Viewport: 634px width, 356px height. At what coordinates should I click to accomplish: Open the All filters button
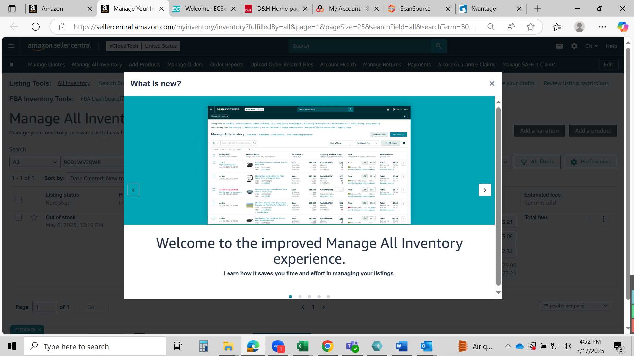tap(537, 162)
